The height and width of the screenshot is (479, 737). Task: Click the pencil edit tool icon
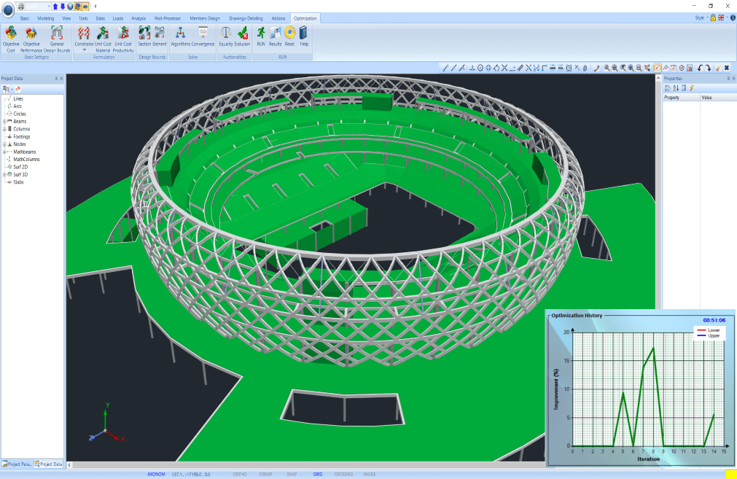tap(596, 68)
